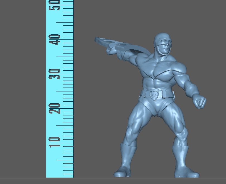Click the 10 label on the ruler
Image resolution: width=226 pixels, height=184 pixels.
pyautogui.click(x=55, y=142)
